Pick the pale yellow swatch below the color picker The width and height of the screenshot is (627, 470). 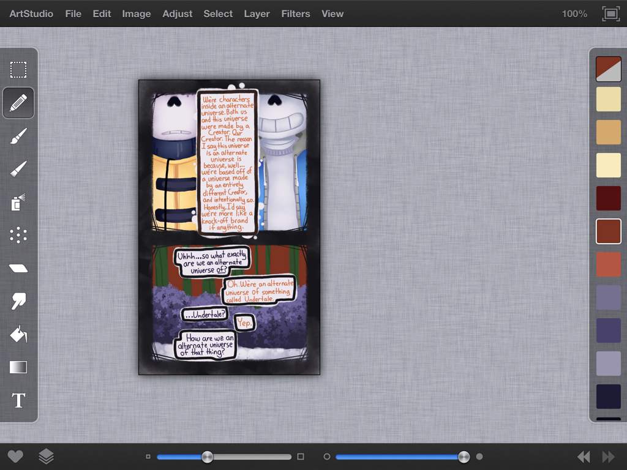608,99
